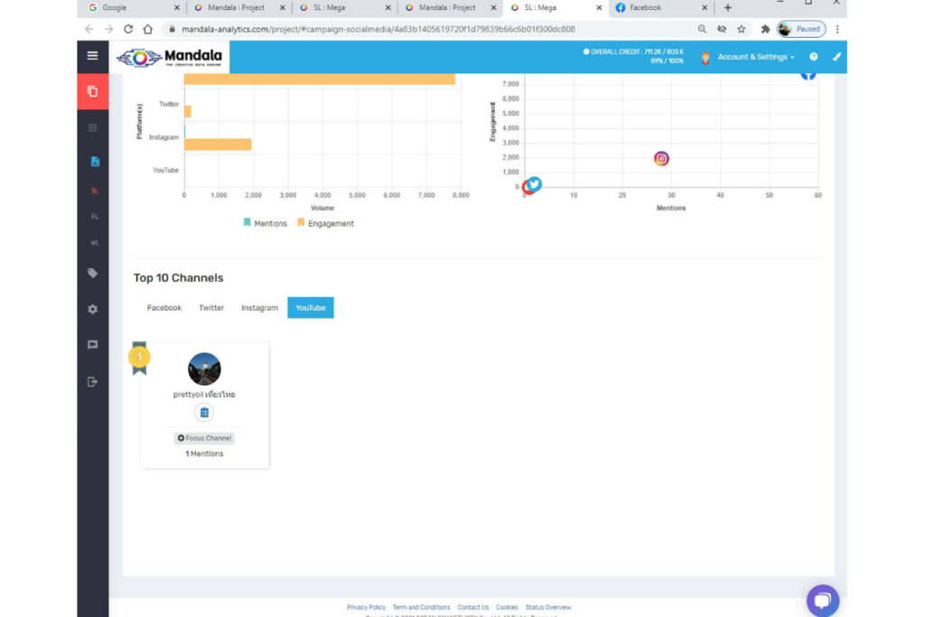Open the Status Overview link
925x617 pixels.
click(x=548, y=607)
